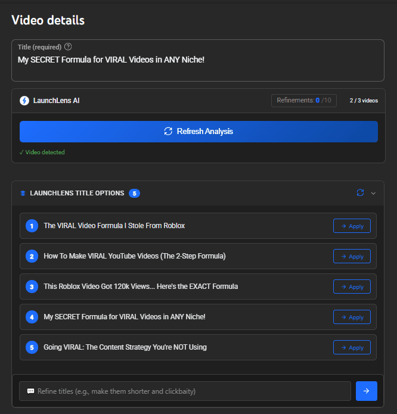
Task: Click the number 1 badge on first title
Action: pos(32,226)
